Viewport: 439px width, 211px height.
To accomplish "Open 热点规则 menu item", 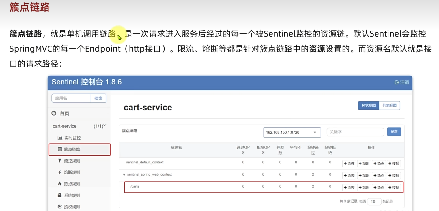I will 72,184.
